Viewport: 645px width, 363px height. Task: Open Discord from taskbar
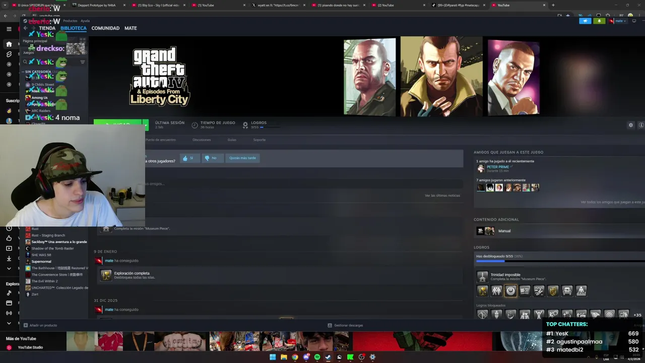pyautogui.click(x=306, y=357)
